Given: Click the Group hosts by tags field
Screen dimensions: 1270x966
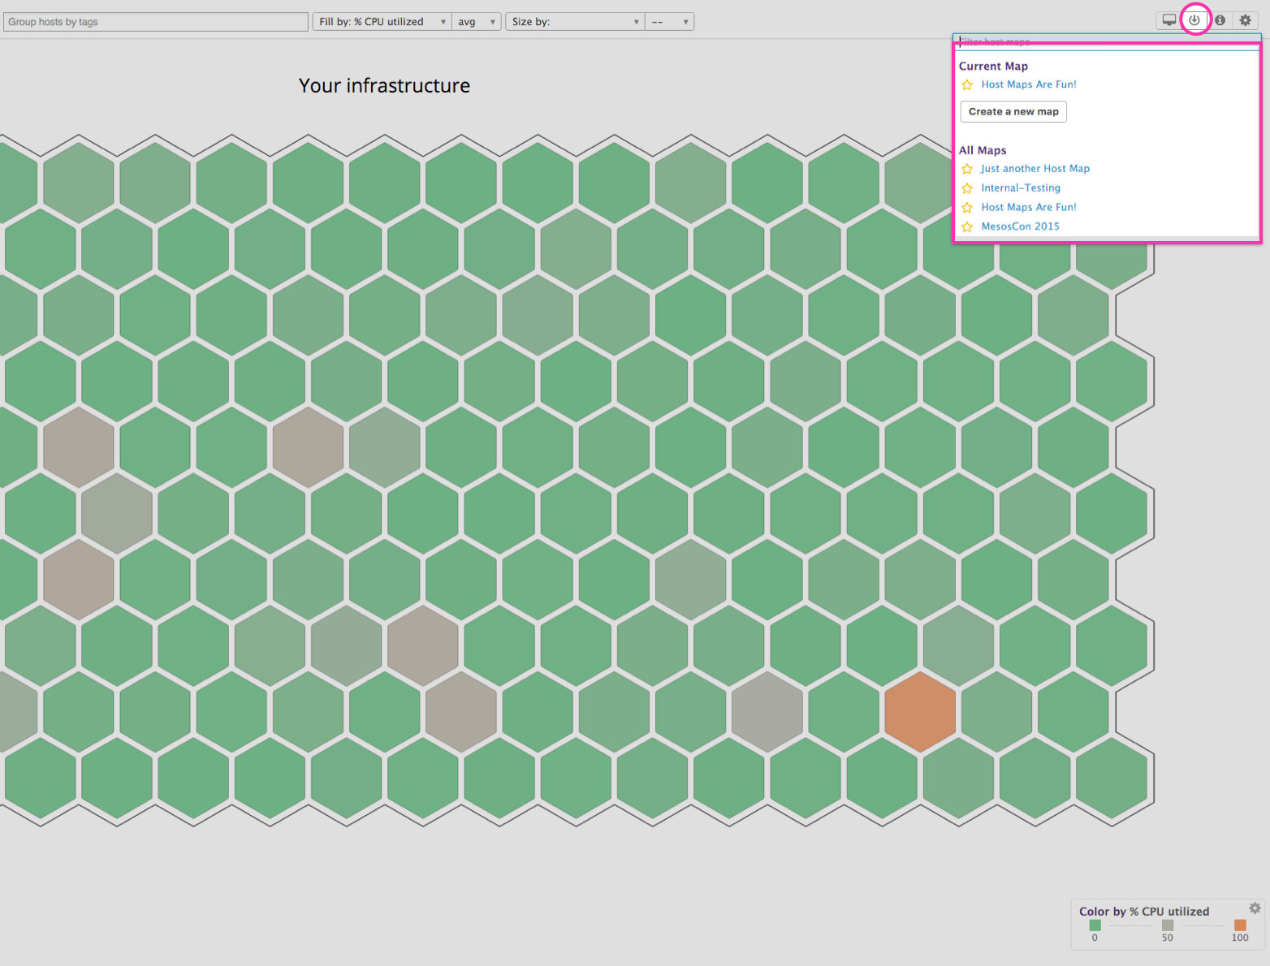Looking at the screenshot, I should 154,21.
